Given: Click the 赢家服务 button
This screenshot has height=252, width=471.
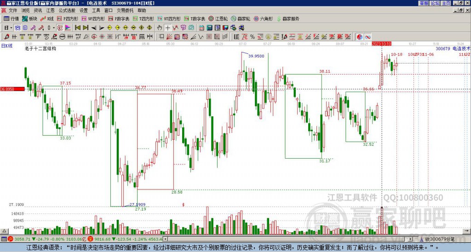Looking at the screenshot, I should point(288,18).
